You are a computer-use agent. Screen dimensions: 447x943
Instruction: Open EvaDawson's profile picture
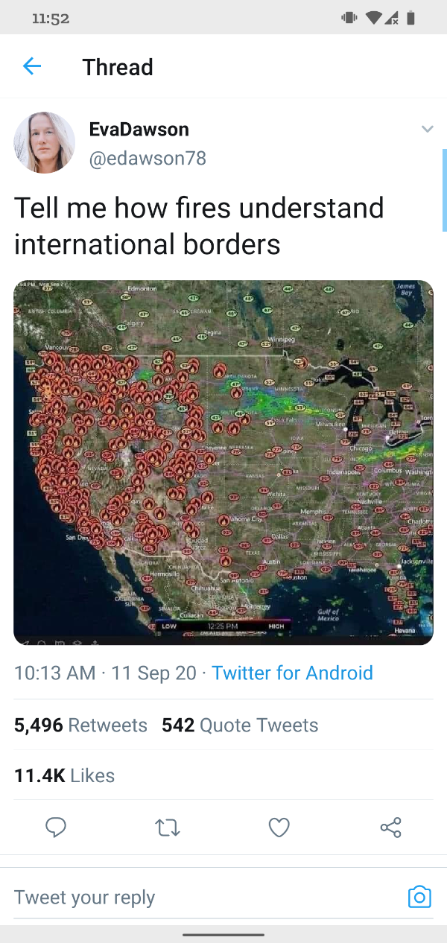pos(45,142)
